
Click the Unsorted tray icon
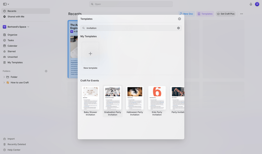[x=5, y=57]
